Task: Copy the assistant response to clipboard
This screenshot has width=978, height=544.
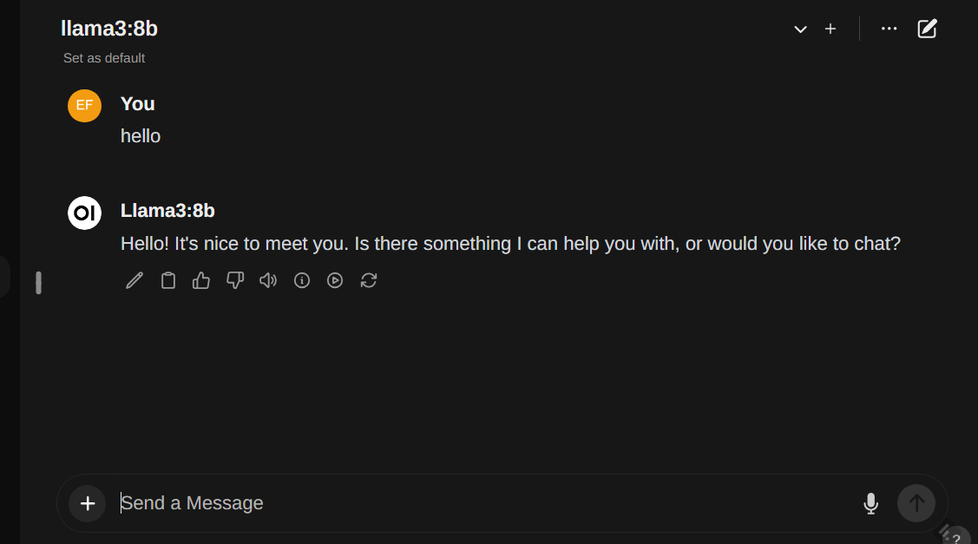Action: point(168,280)
